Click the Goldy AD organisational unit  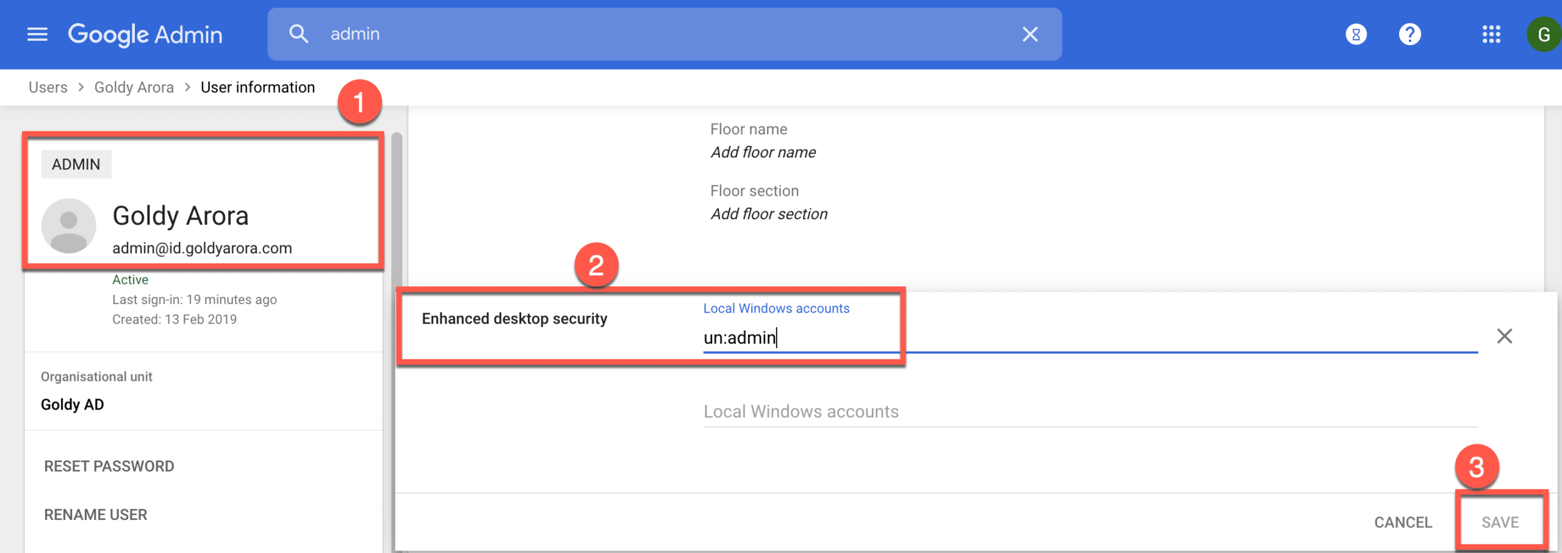coord(72,404)
